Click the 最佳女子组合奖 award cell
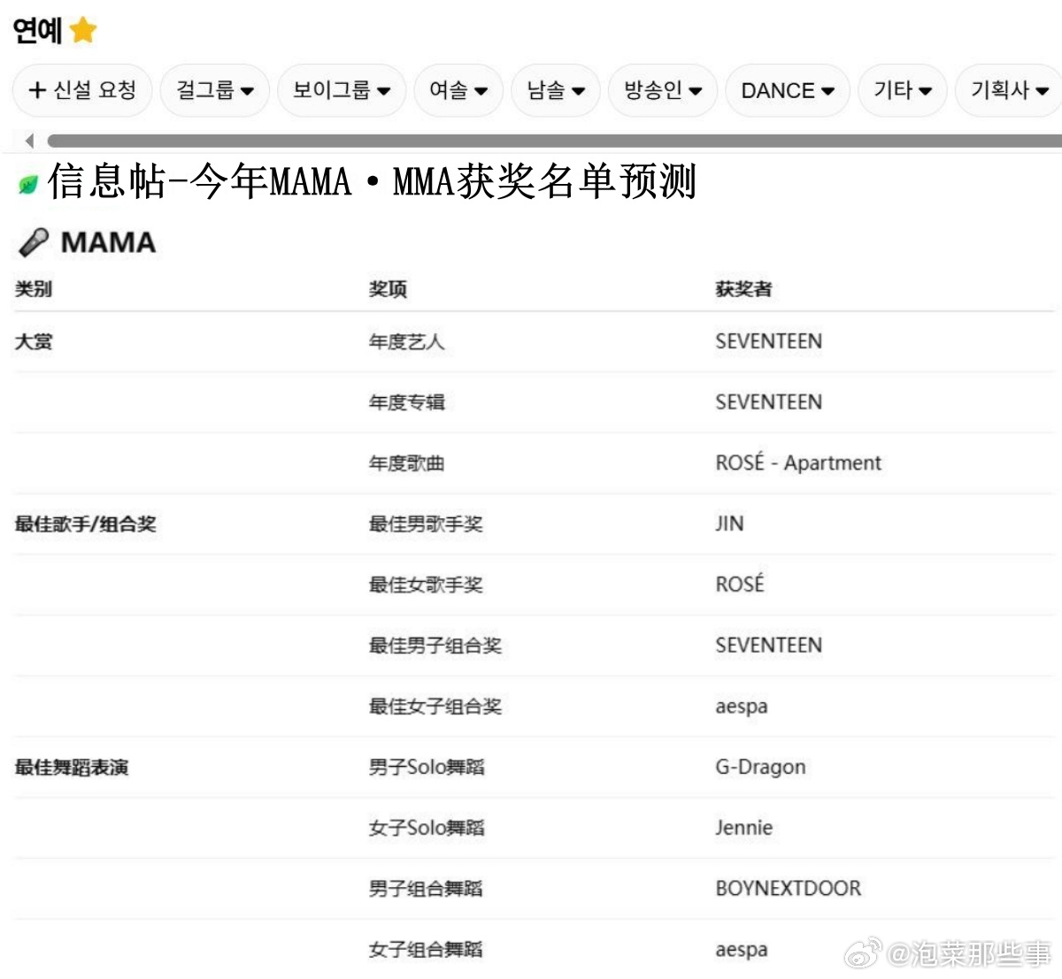 coord(435,707)
